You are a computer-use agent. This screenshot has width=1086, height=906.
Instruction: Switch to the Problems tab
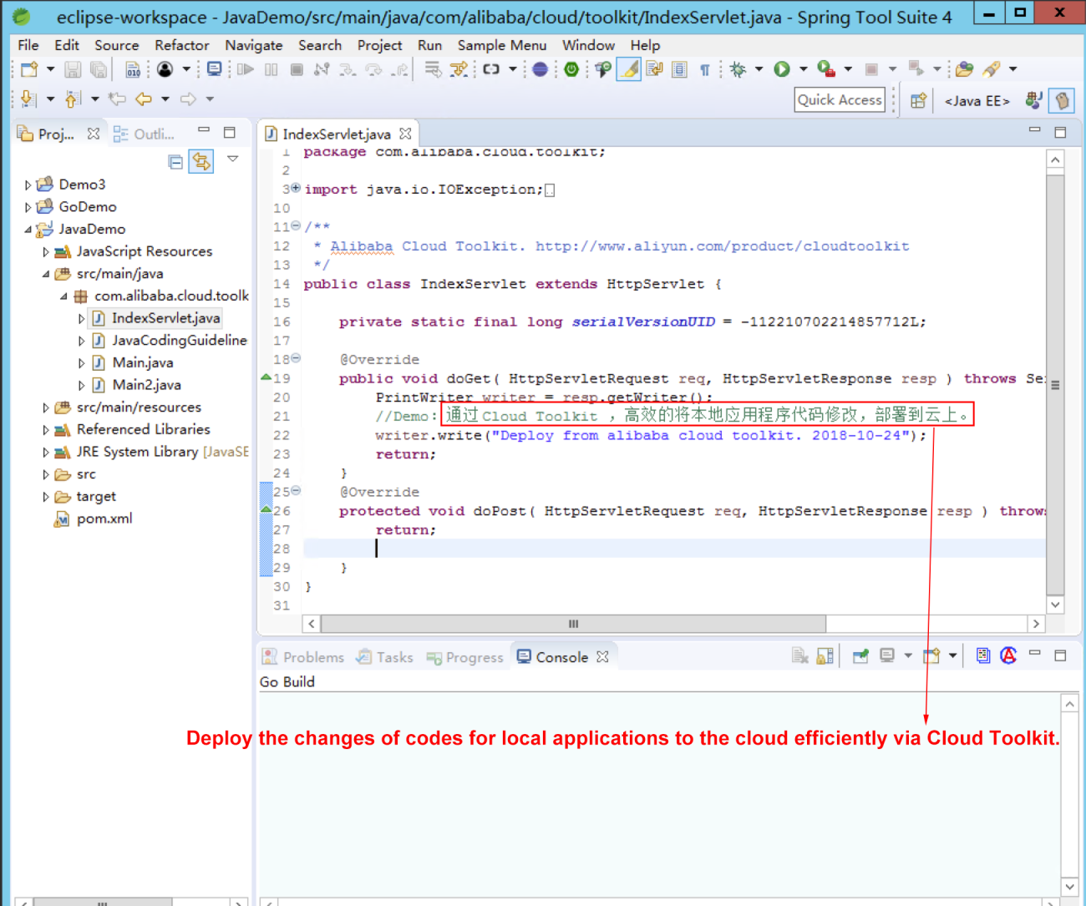tap(302, 657)
